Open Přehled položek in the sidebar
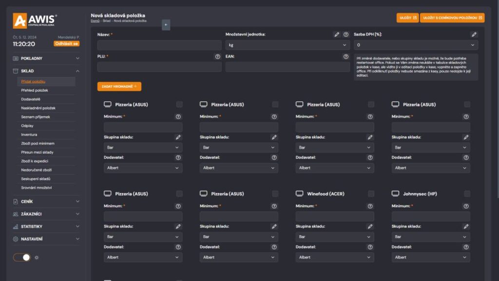 35,90
